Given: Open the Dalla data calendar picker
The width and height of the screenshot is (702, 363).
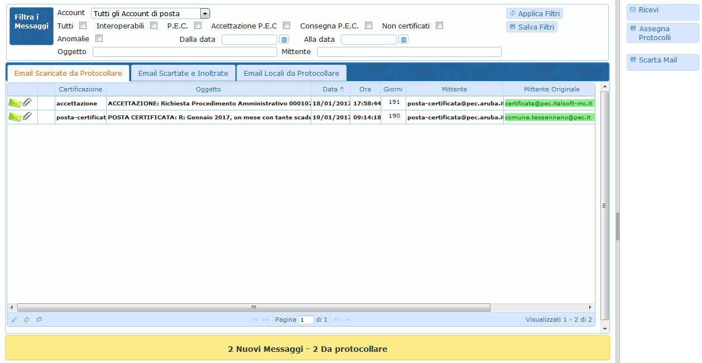Looking at the screenshot, I should 284,40.
